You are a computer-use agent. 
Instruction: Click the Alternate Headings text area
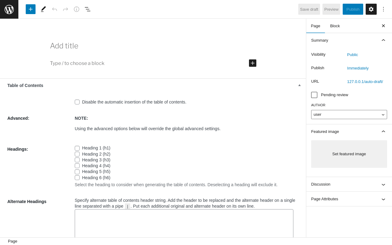pos(184,224)
